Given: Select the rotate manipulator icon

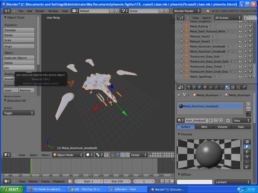Looking at the screenshot, I should pos(122,155).
